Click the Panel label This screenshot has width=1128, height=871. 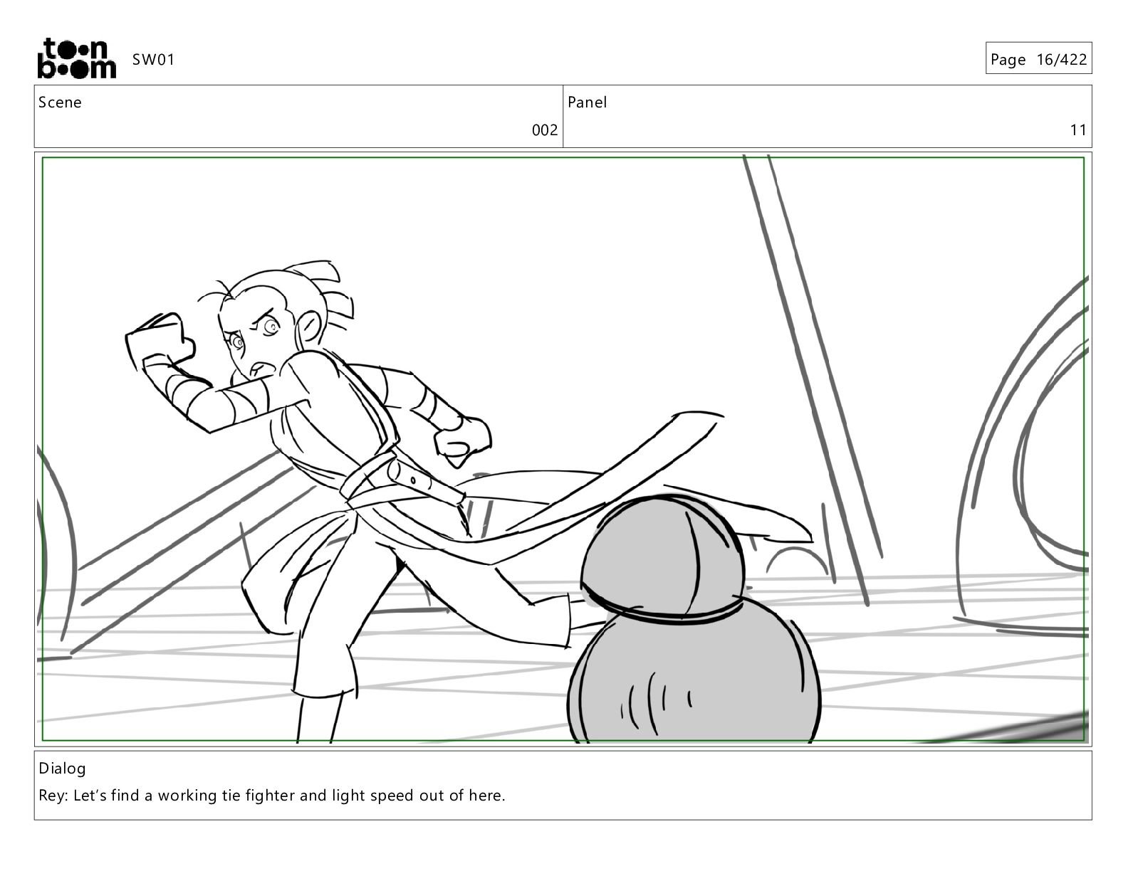(x=587, y=102)
